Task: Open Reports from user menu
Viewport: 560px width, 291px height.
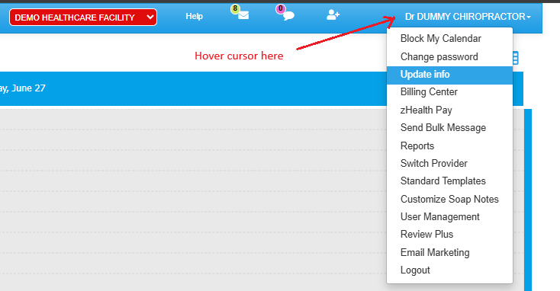Action: pos(449,145)
